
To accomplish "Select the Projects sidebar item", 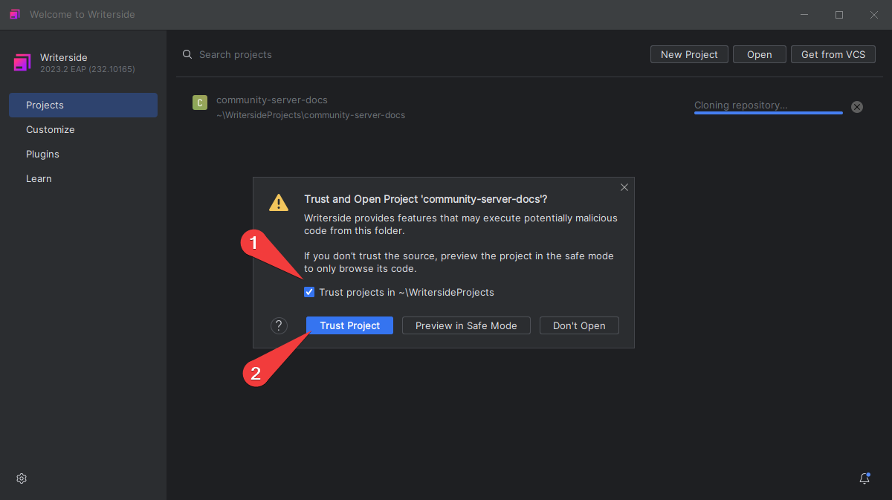I will coord(83,105).
